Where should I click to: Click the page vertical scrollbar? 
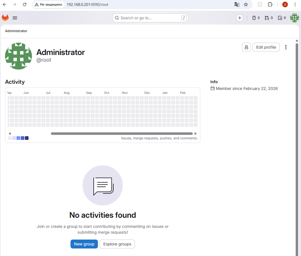pyautogui.click(x=297, y=149)
